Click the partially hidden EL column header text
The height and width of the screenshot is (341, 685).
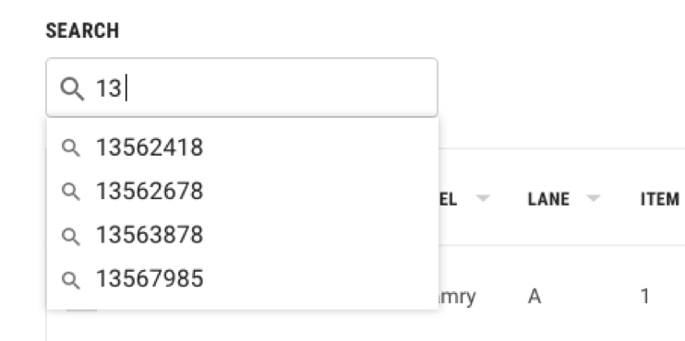click(448, 199)
